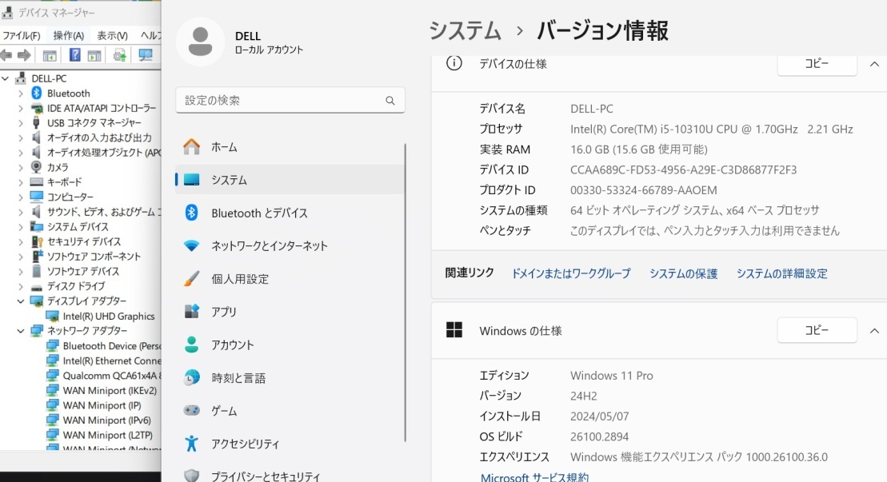Open ドメインまたはワークグループ link
This screenshot has height=482, width=887.
pyautogui.click(x=571, y=273)
